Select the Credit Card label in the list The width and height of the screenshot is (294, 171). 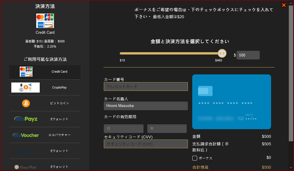point(59,72)
